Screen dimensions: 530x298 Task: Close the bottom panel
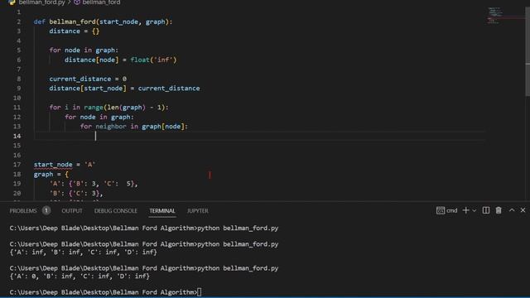523,210
